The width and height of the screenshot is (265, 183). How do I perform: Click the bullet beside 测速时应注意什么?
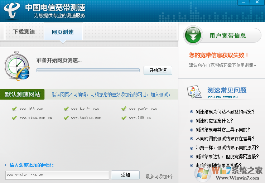point(192,121)
